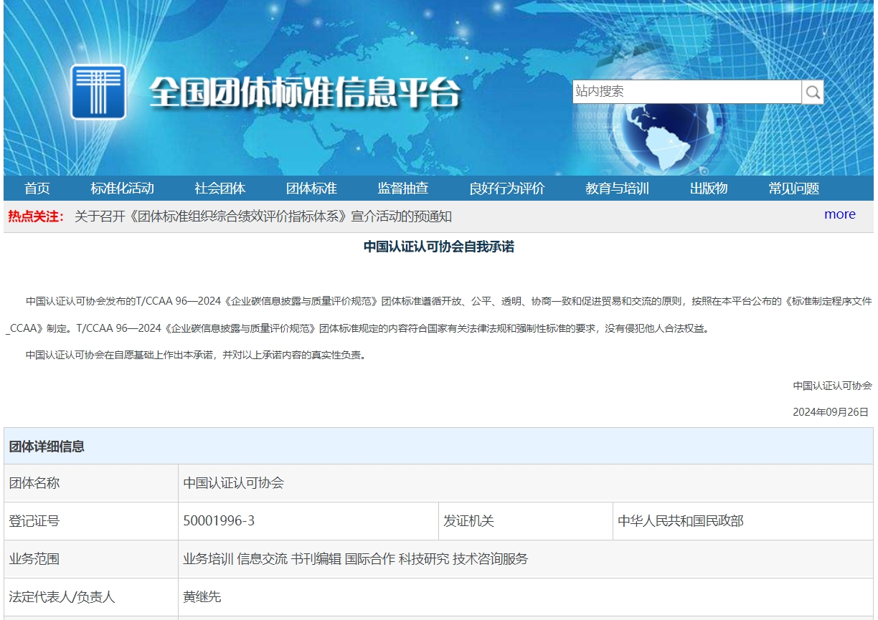This screenshot has height=620, width=878.
Task: Click the magnifier search icon
Action: 813,92
